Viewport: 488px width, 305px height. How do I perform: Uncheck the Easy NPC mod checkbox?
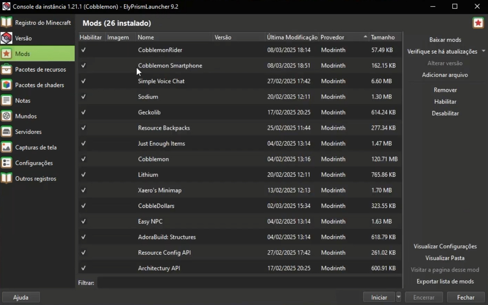point(83,222)
